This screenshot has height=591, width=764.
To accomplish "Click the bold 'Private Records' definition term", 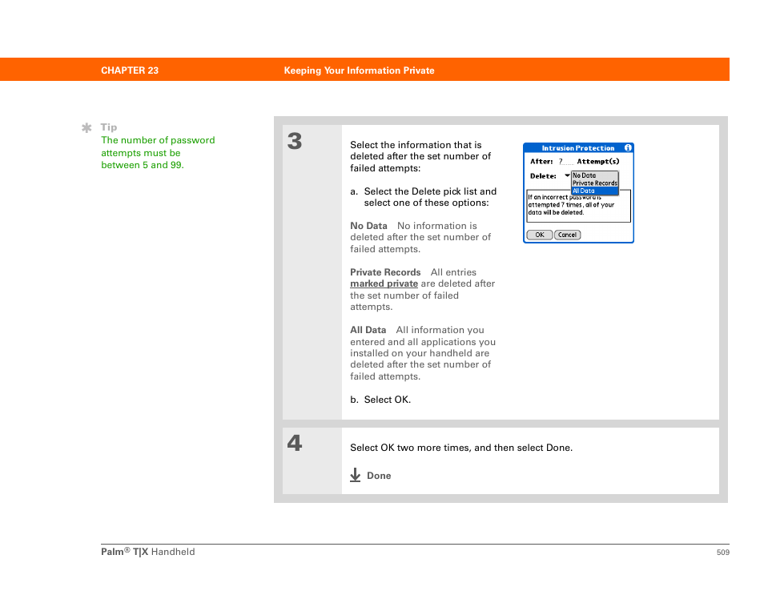I will (x=385, y=272).
